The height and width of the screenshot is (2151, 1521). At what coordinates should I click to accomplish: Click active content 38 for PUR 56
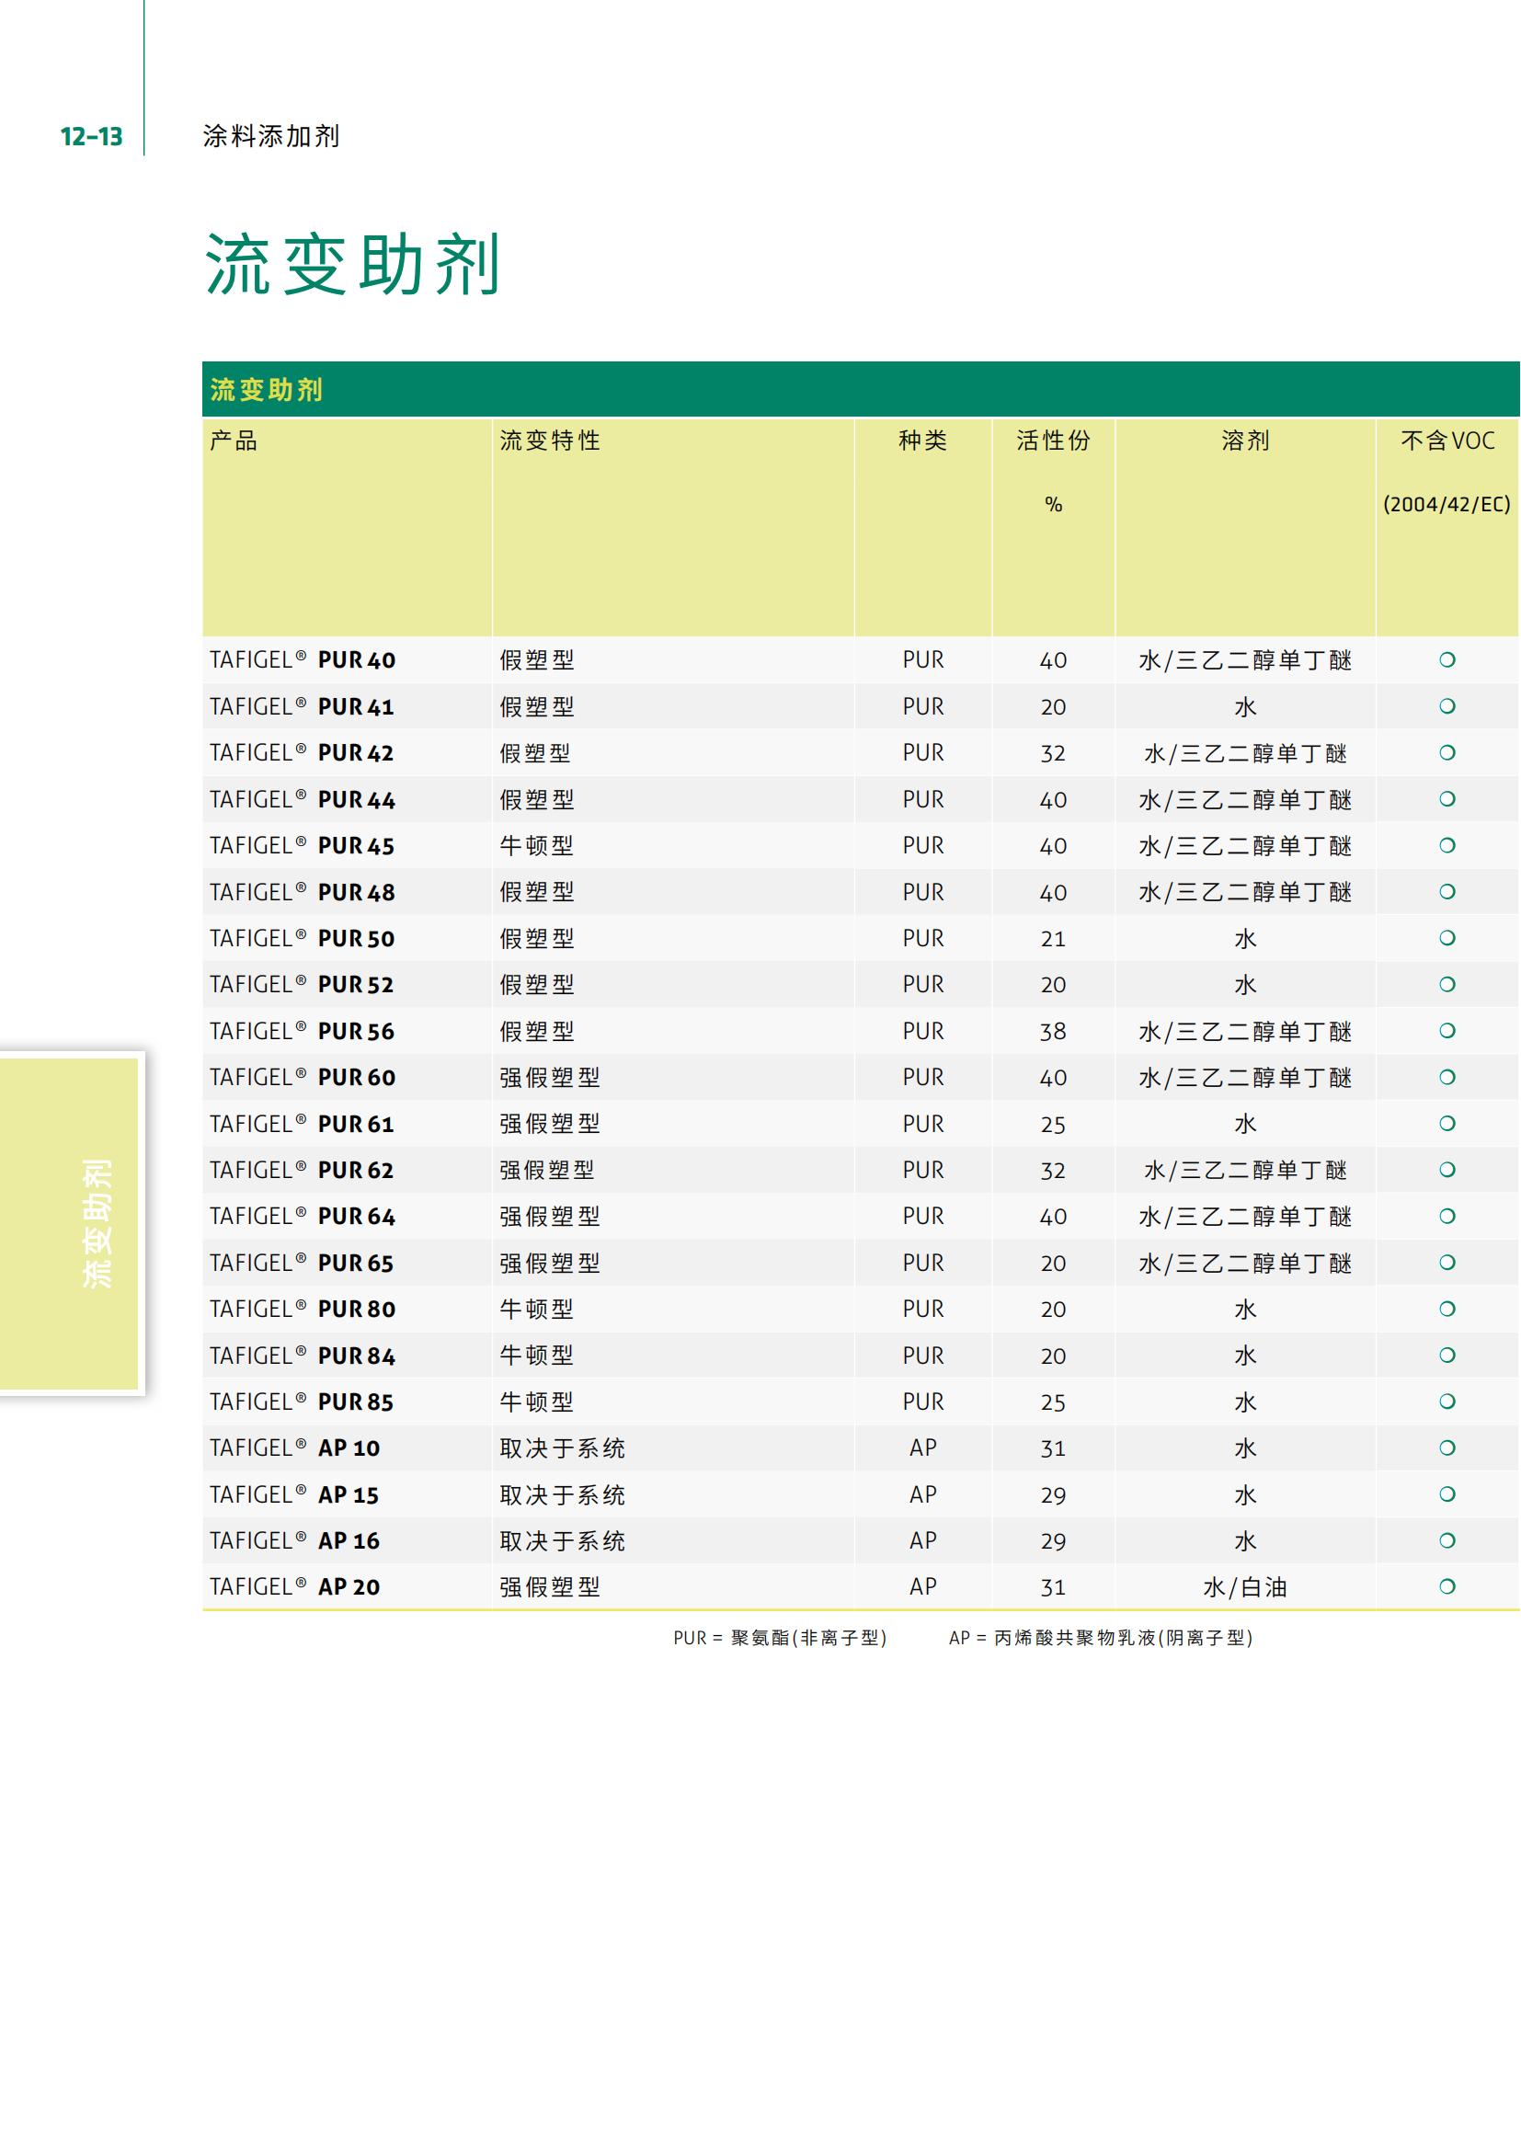click(x=1054, y=1032)
